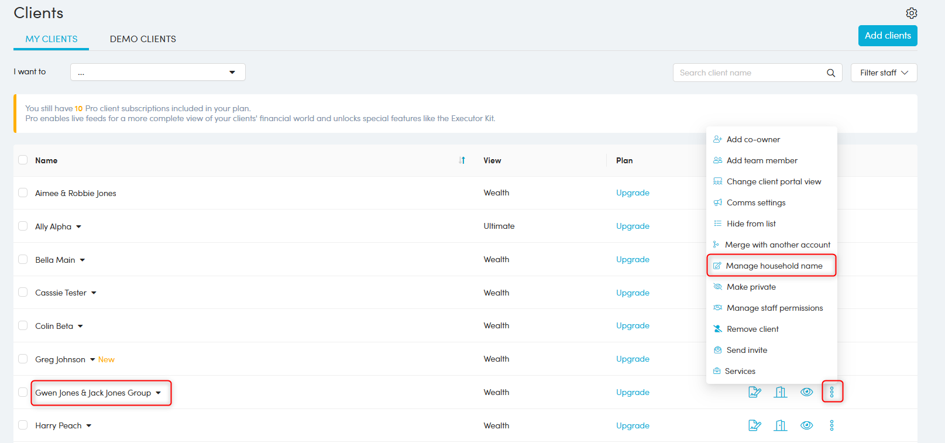Open the 'I want to' dropdown
Viewport: 945px width, 443px height.
(x=157, y=72)
